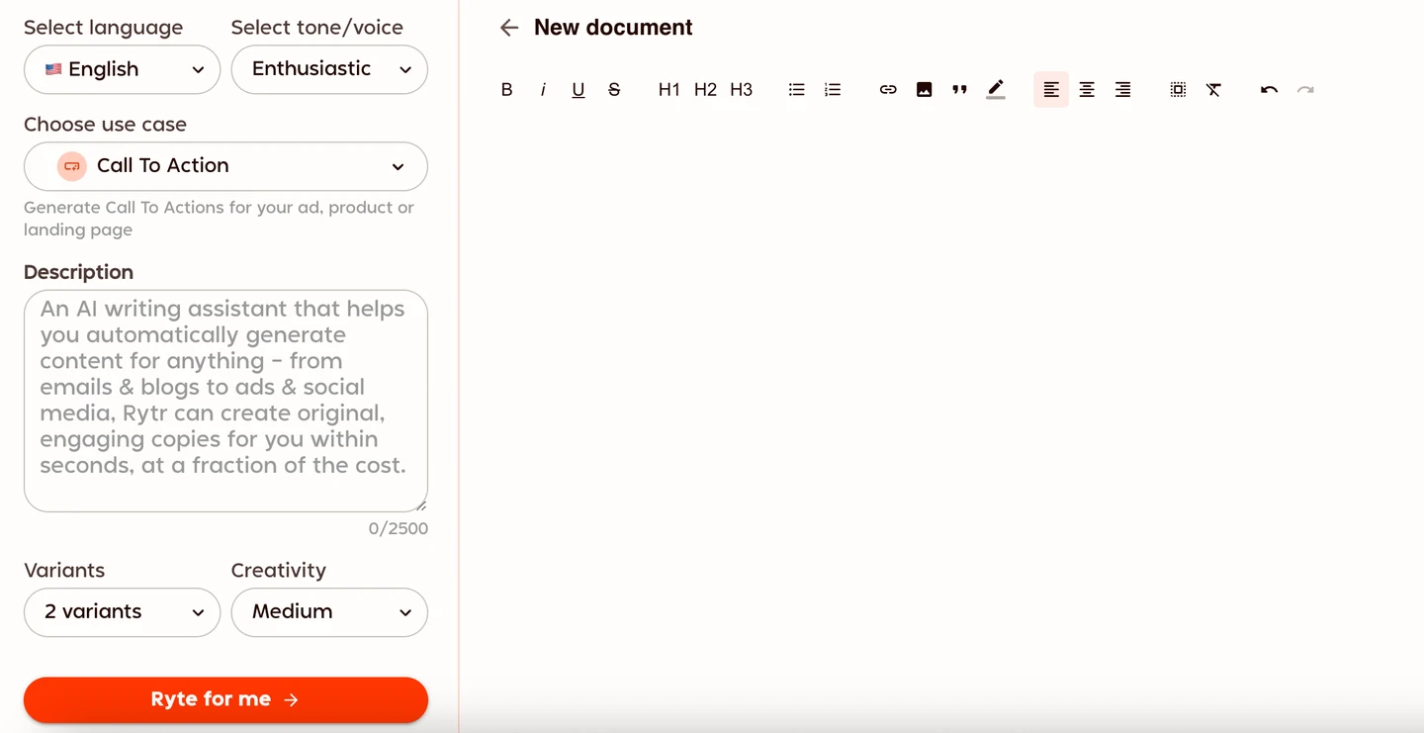
Task: Toggle underline formatting
Action: tap(578, 90)
